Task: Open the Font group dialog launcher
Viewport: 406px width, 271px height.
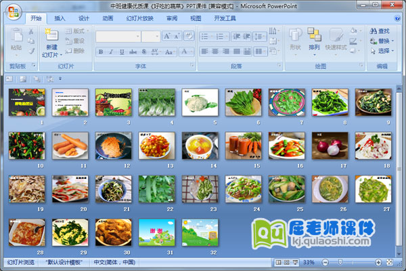Action: 193,66
